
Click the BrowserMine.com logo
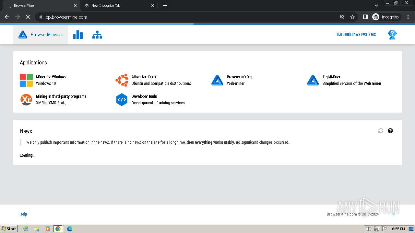[41, 35]
